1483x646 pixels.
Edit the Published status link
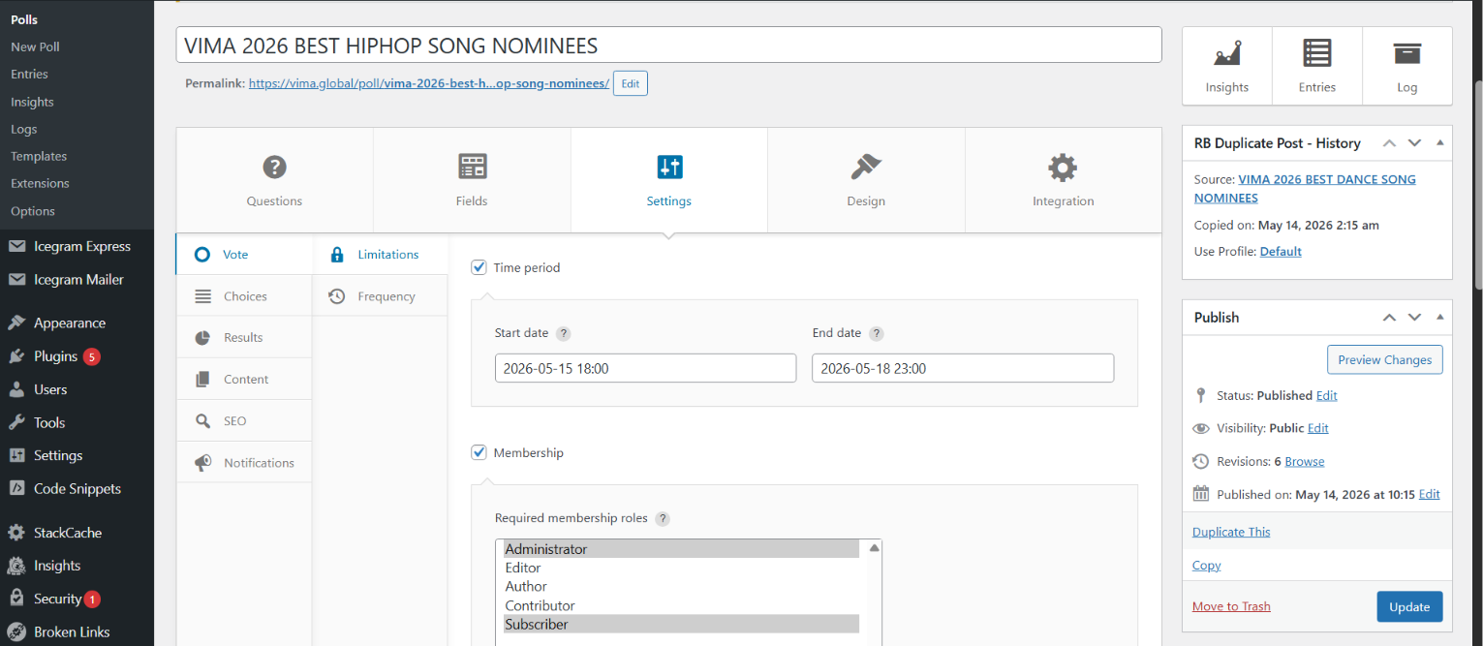coord(1326,396)
